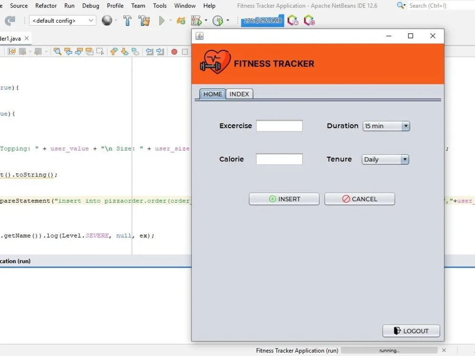
Task: Cancel the running task via status bar X
Action: tap(444, 350)
